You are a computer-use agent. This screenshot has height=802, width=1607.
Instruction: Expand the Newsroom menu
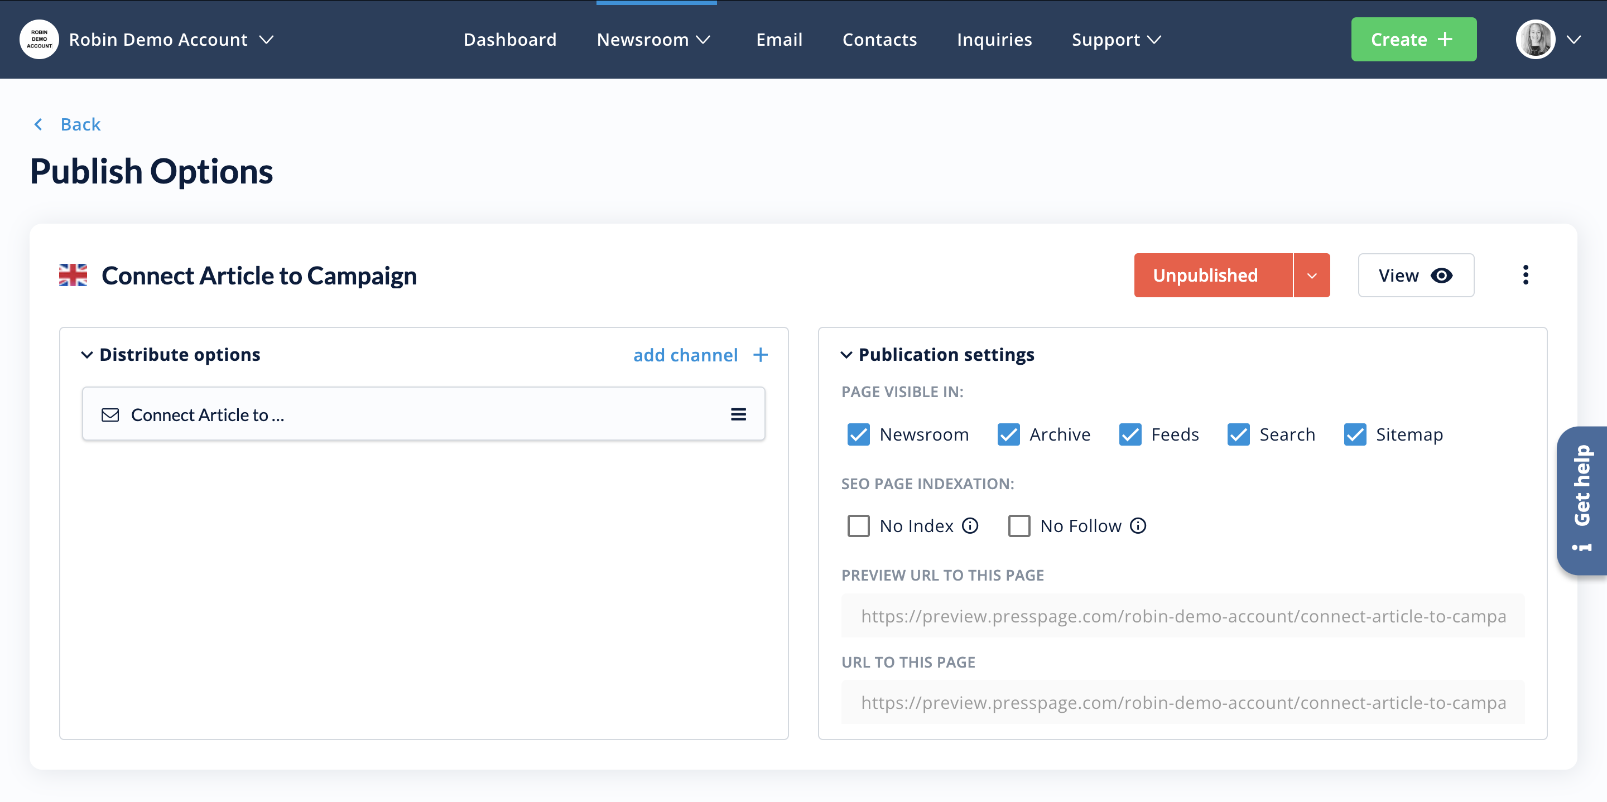pyautogui.click(x=654, y=39)
